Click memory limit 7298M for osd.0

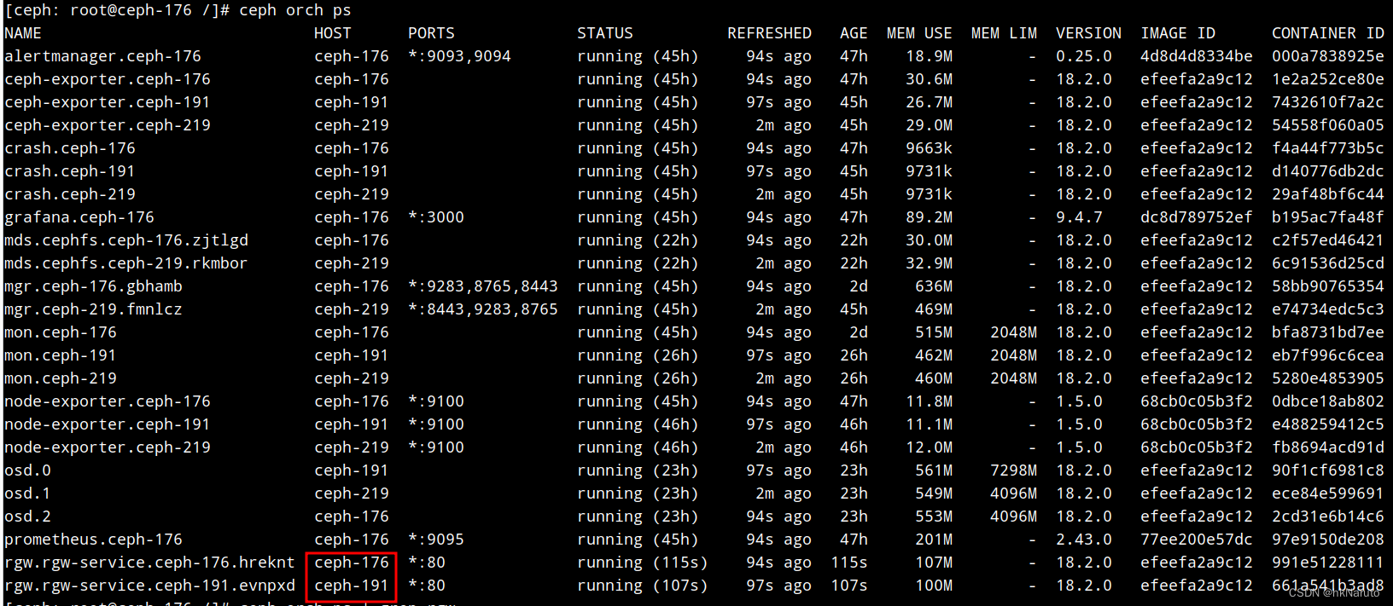click(x=1013, y=470)
